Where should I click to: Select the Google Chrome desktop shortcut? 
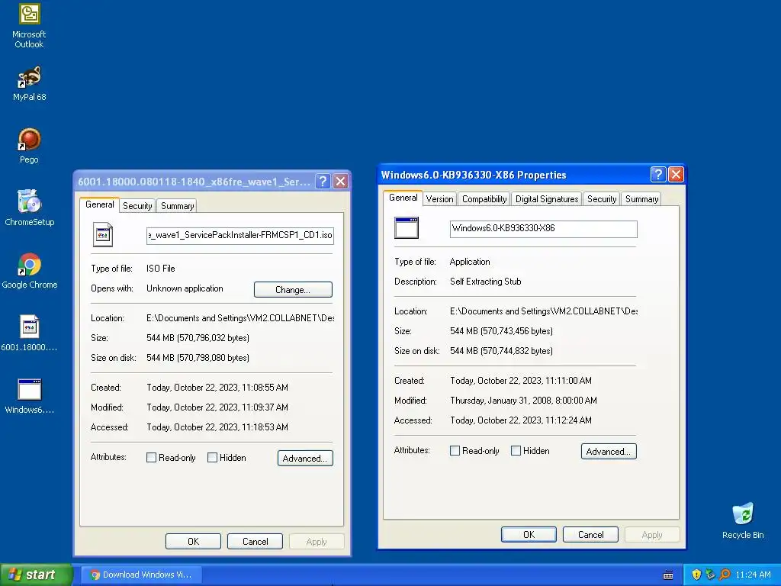pyautogui.click(x=29, y=271)
